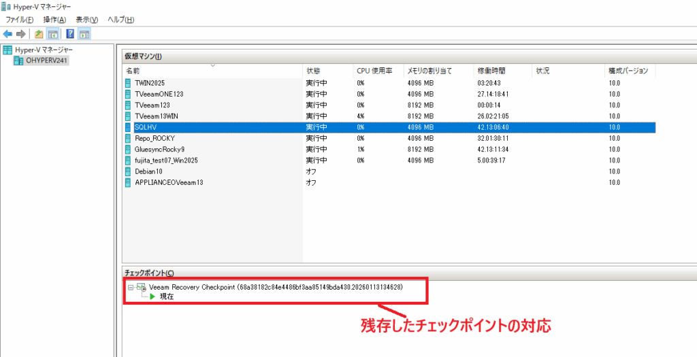The image size is (697, 357).
Task: Click the TVeeamONE123 virtual machine icon
Action: pos(128,94)
